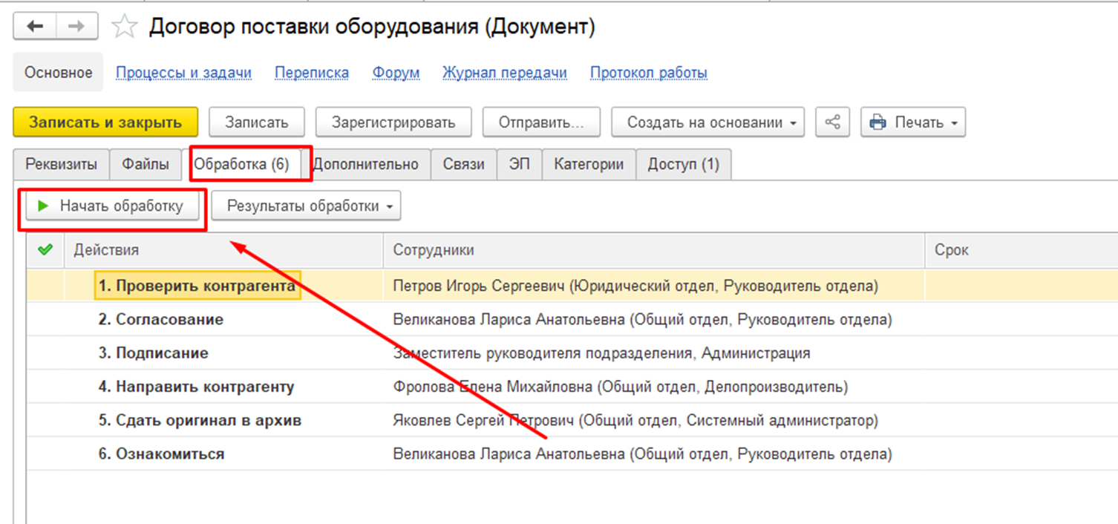Expand Создать на основании dropdown
The height and width of the screenshot is (524, 1118).
point(707,122)
